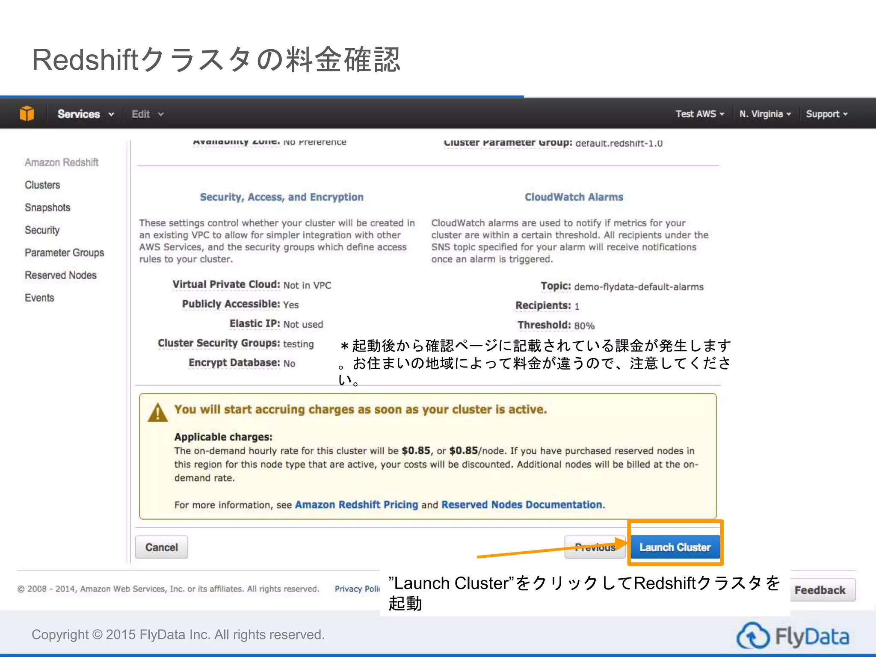This screenshot has height=657, width=876.
Task: Click the AWS orange cube logo
Action: pos(27,114)
